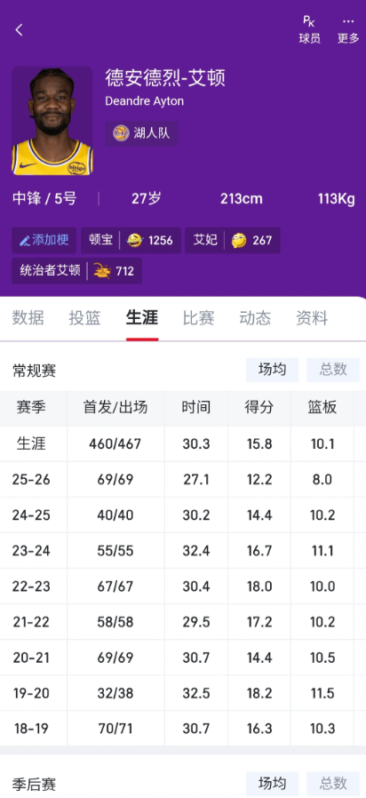Click the career 460/467 starts cell
The width and height of the screenshot is (366, 798).
click(115, 443)
